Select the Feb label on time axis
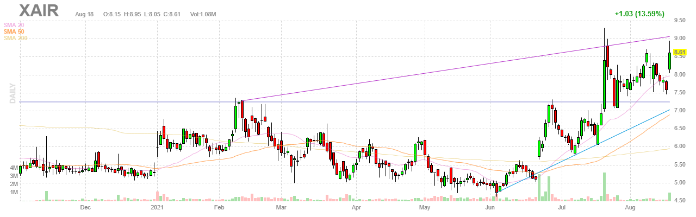This screenshot has height=217, width=696. [x=219, y=207]
